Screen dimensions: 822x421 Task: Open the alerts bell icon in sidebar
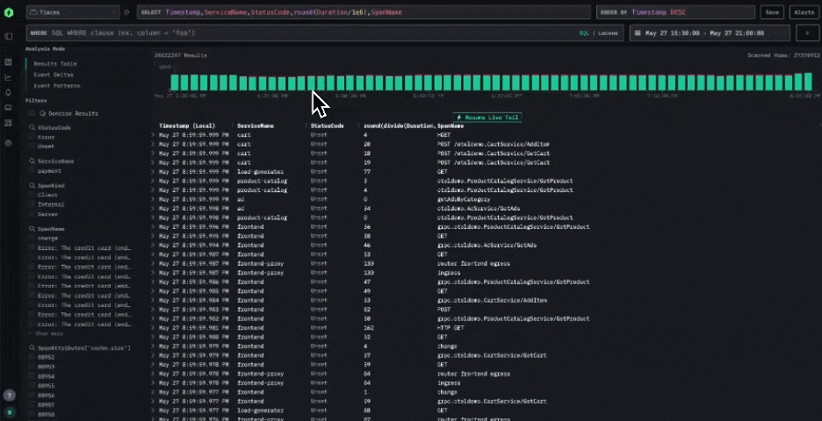pyautogui.click(x=8, y=92)
